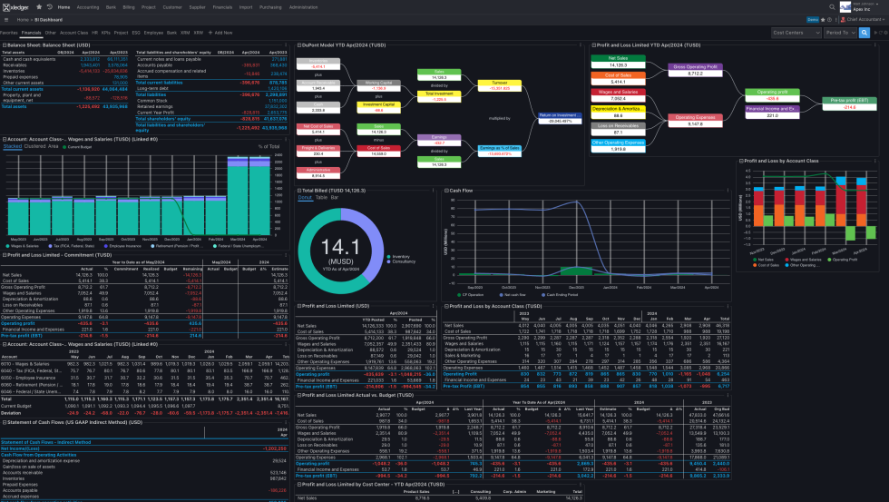The height and width of the screenshot is (502, 889).
Task: Open the Accounting menu
Action: pyautogui.click(x=88, y=6)
